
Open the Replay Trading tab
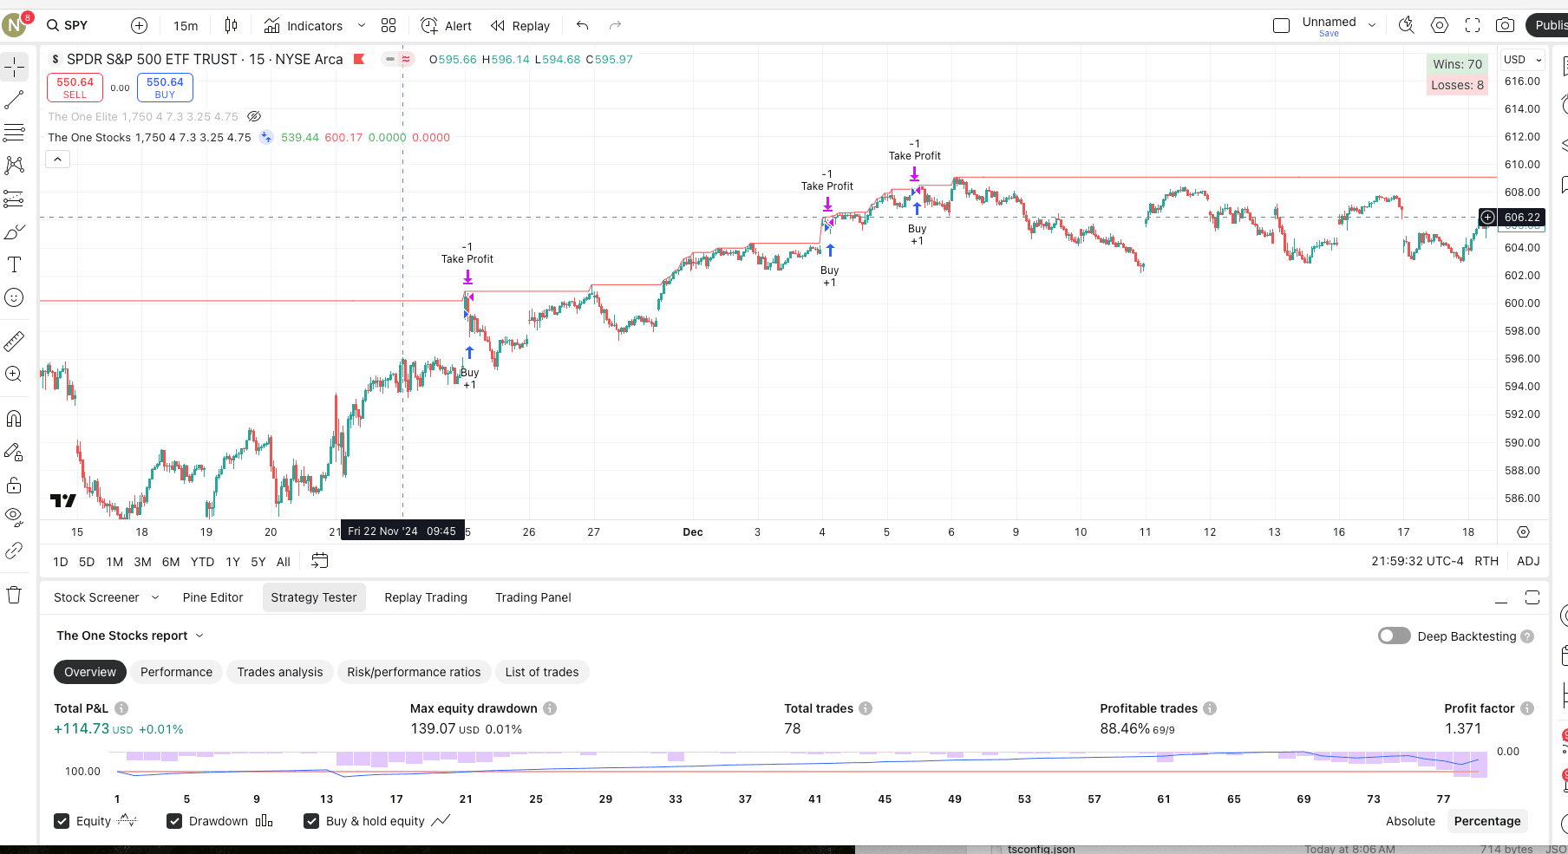coord(426,597)
